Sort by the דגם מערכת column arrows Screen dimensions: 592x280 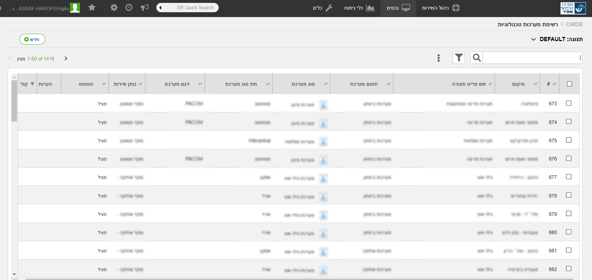coord(200,84)
